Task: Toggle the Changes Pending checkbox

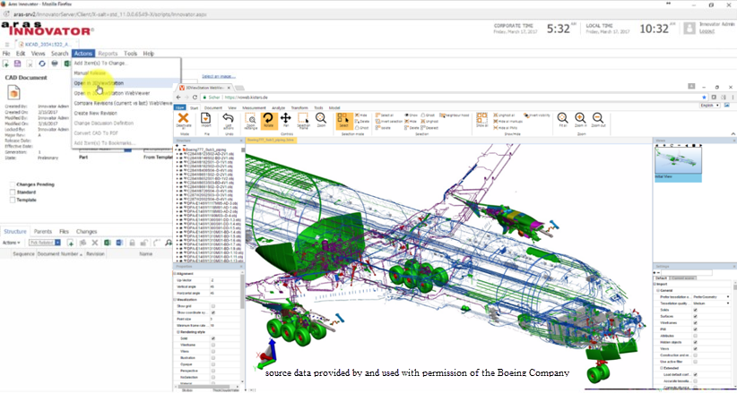Action: (13, 184)
